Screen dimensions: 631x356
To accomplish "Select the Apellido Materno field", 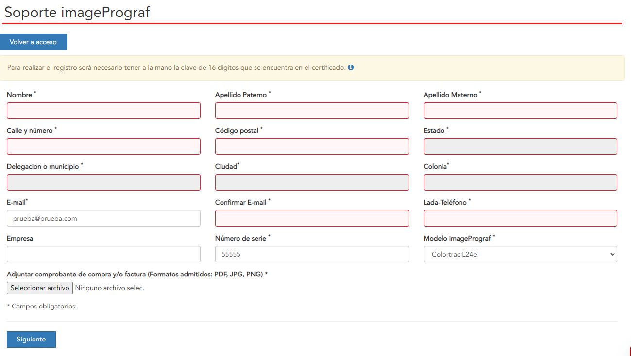I will pyautogui.click(x=520, y=111).
